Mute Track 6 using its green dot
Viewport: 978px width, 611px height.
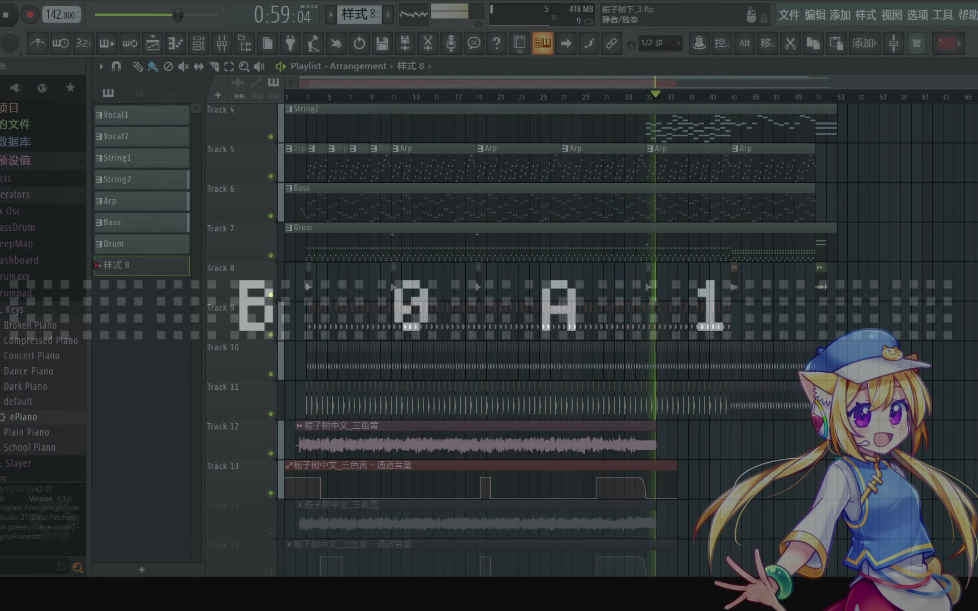pos(271,216)
